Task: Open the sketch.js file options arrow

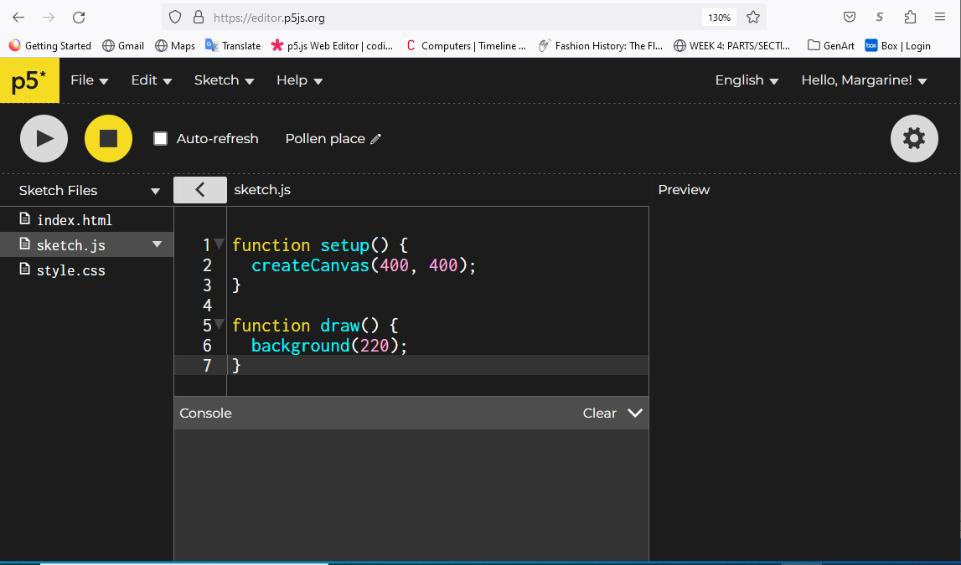Action: (157, 244)
